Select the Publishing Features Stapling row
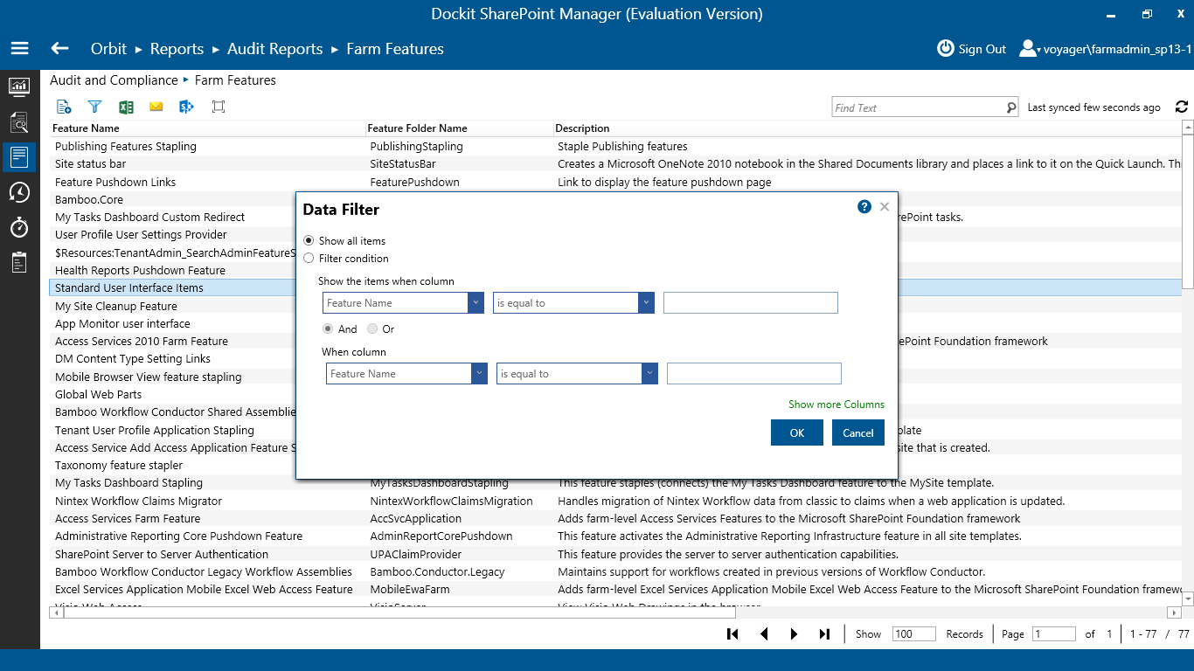1194x671 pixels. click(x=615, y=146)
